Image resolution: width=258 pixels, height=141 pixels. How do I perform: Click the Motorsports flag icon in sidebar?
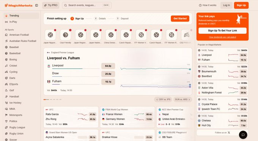(x=6, y=115)
